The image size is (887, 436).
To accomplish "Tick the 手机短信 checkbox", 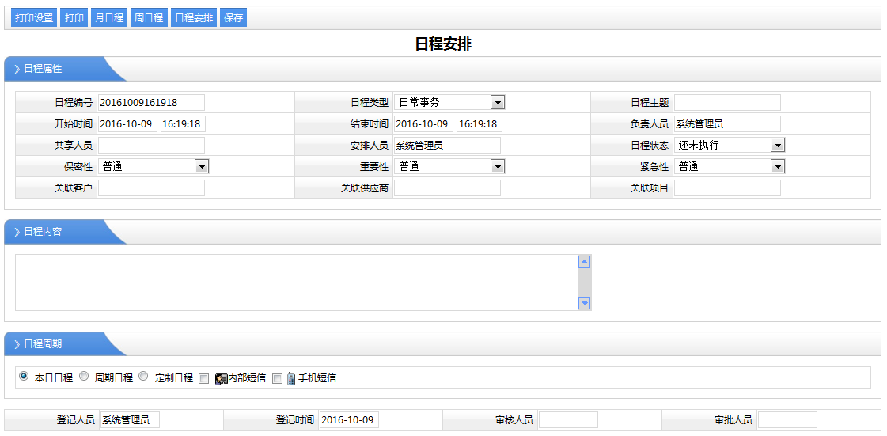I will [277, 378].
